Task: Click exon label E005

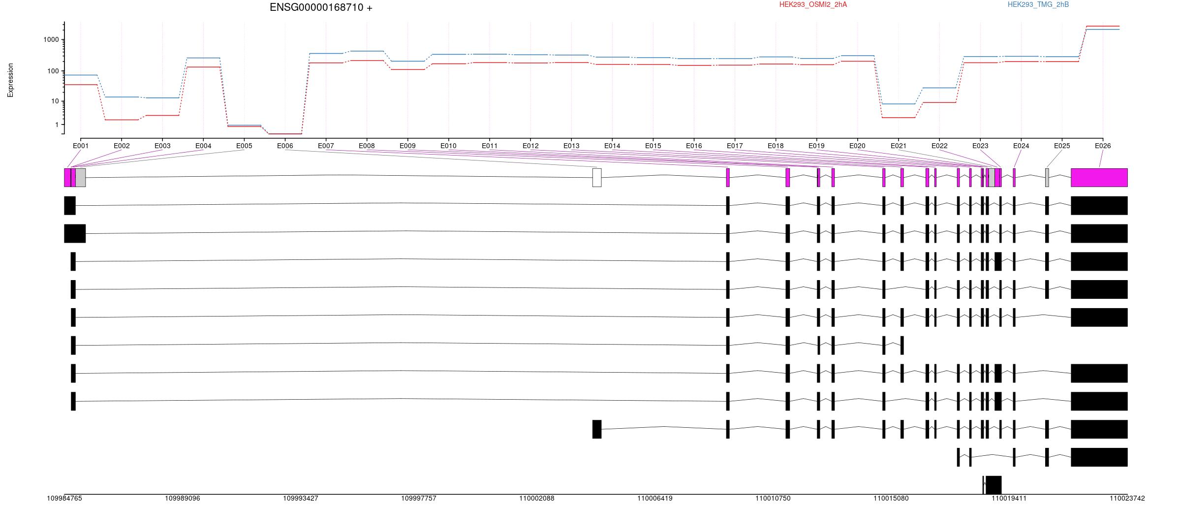Action: [x=244, y=146]
